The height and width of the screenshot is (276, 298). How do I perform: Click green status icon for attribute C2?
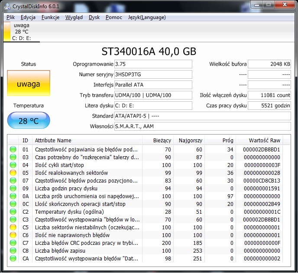[13, 212]
